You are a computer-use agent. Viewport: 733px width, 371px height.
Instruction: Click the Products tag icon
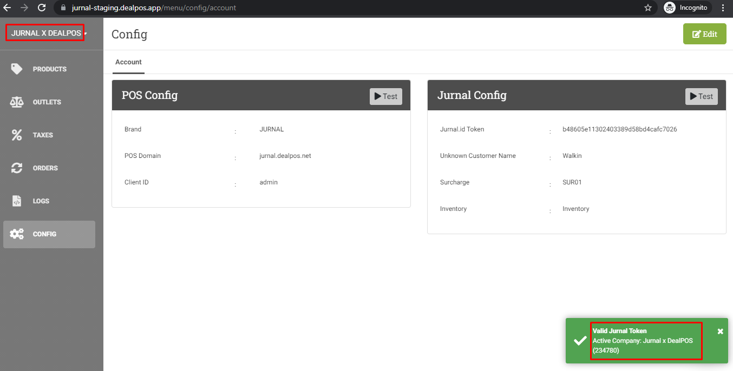tap(17, 69)
